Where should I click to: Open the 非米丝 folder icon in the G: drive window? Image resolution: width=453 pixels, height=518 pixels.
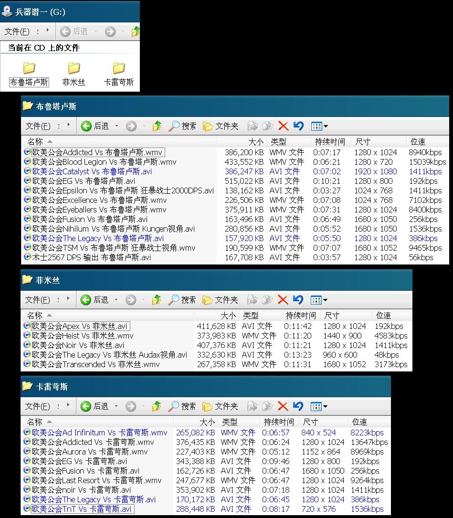click(74, 69)
